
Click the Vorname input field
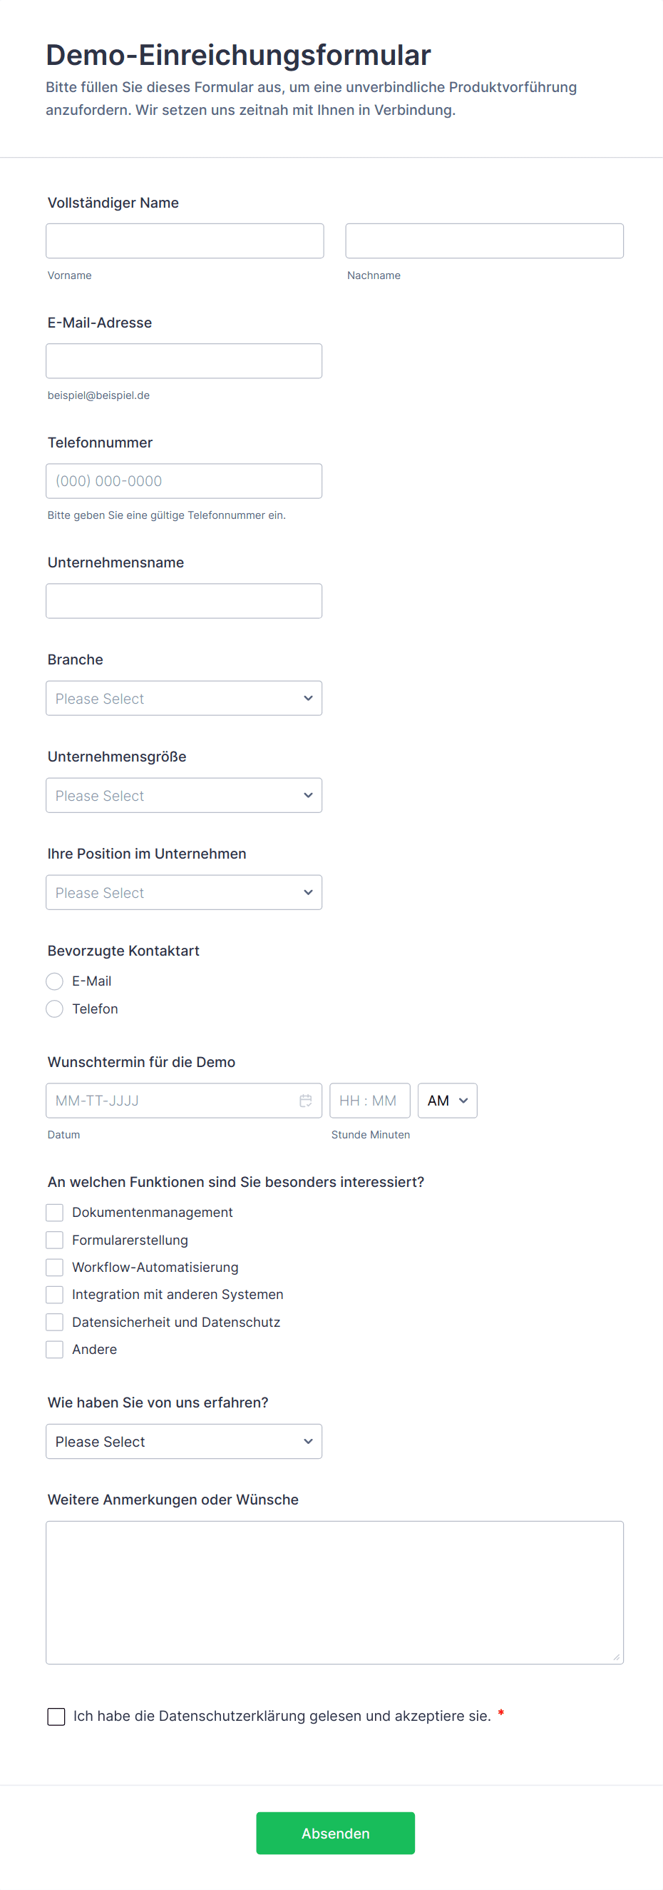click(185, 241)
